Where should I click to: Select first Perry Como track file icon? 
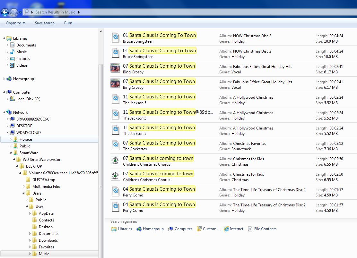click(116, 191)
